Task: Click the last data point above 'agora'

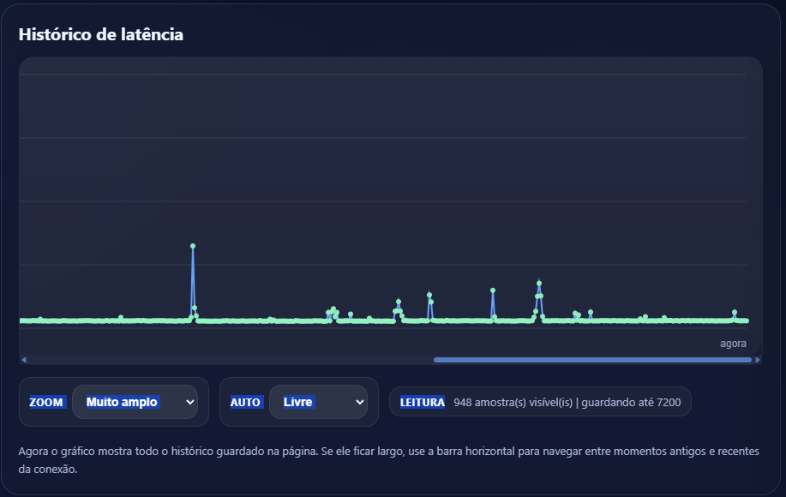Action: point(746,320)
